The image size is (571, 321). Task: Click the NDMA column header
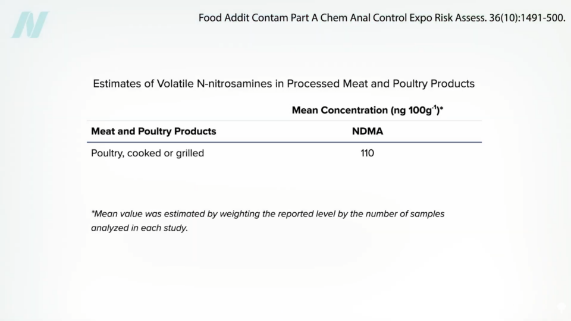tap(368, 131)
